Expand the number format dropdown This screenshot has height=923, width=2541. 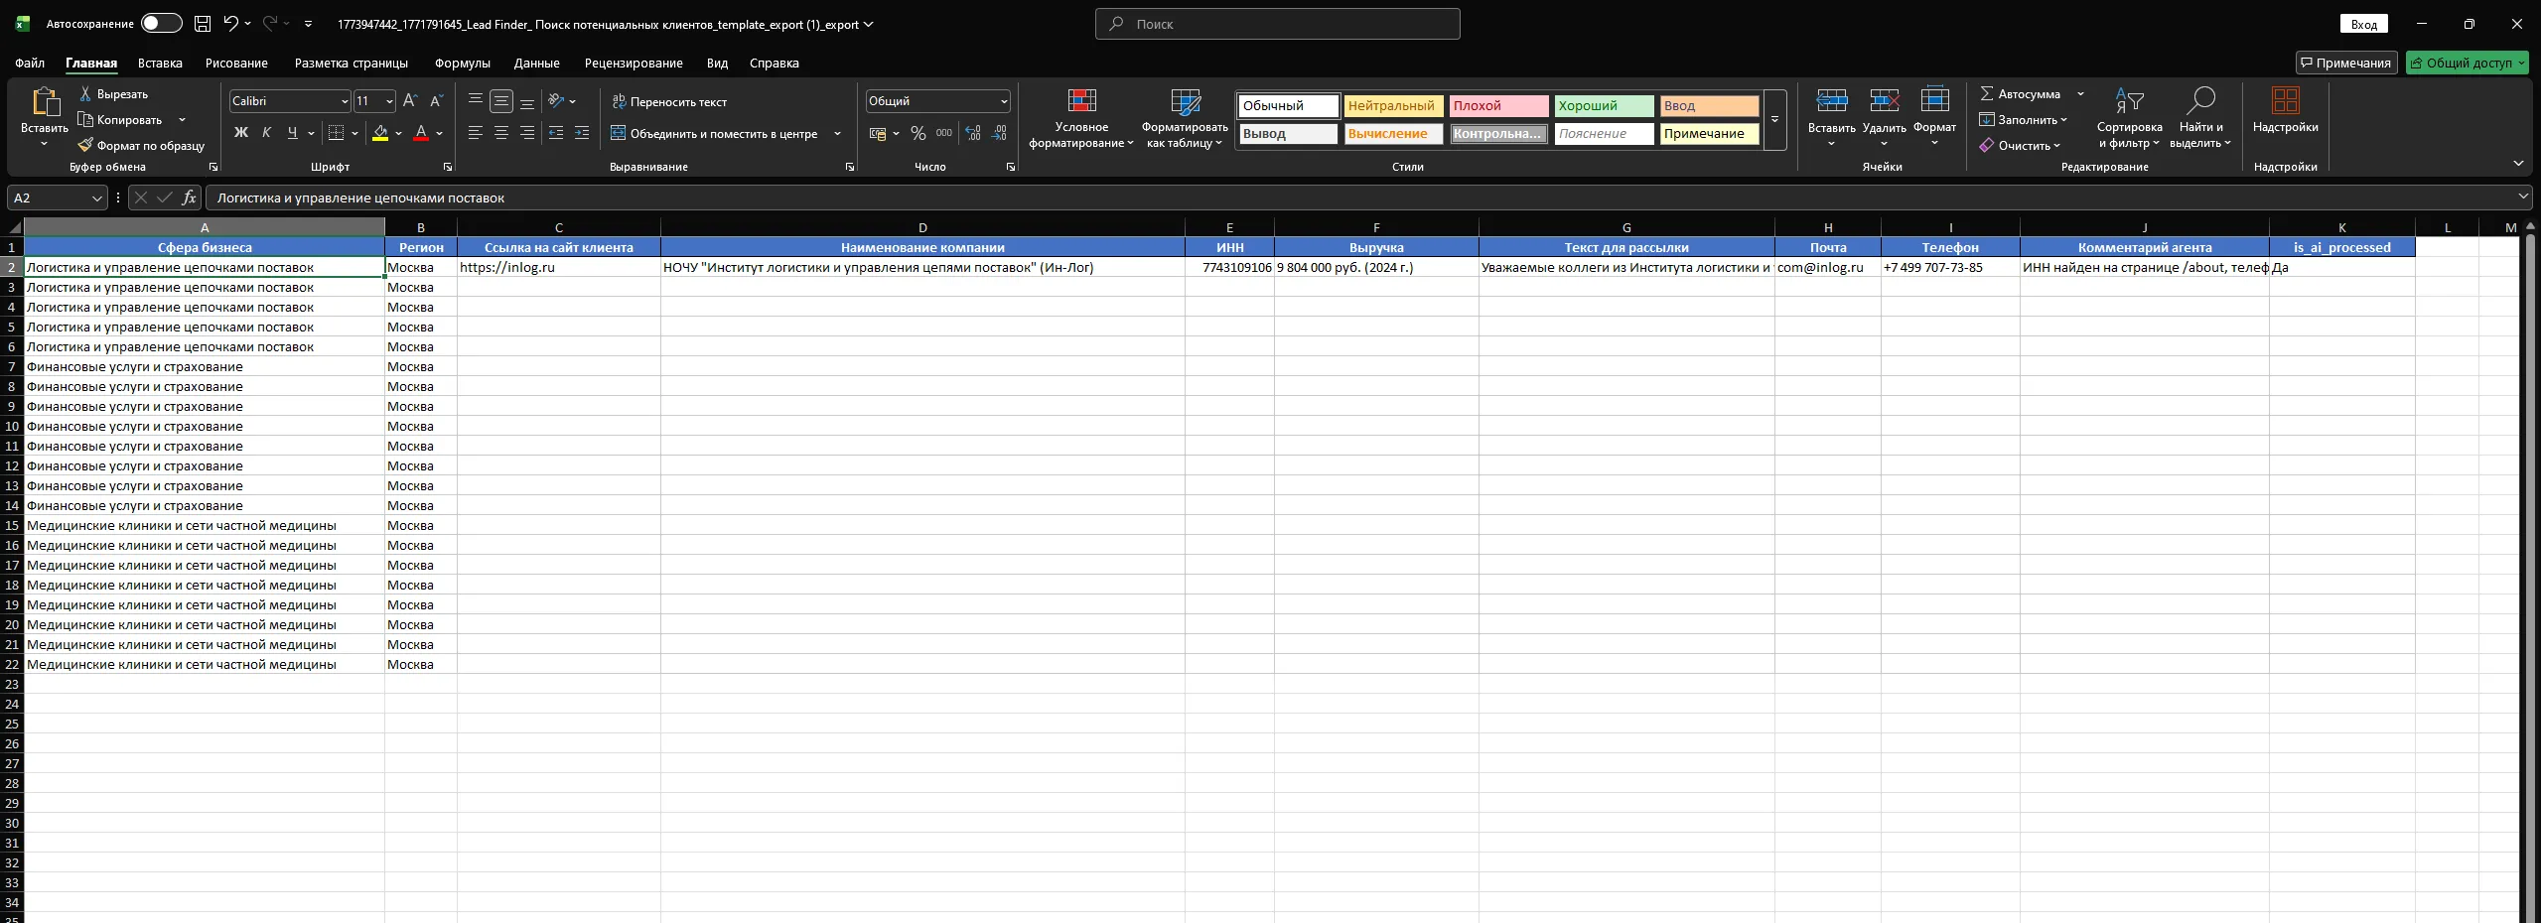1004,101
